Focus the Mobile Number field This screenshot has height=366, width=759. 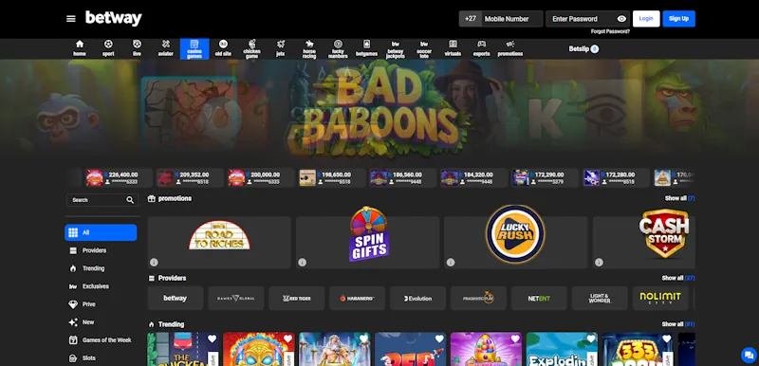pyautogui.click(x=511, y=19)
